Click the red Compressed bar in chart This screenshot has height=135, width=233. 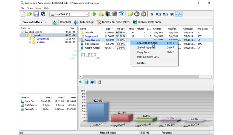[122, 118]
